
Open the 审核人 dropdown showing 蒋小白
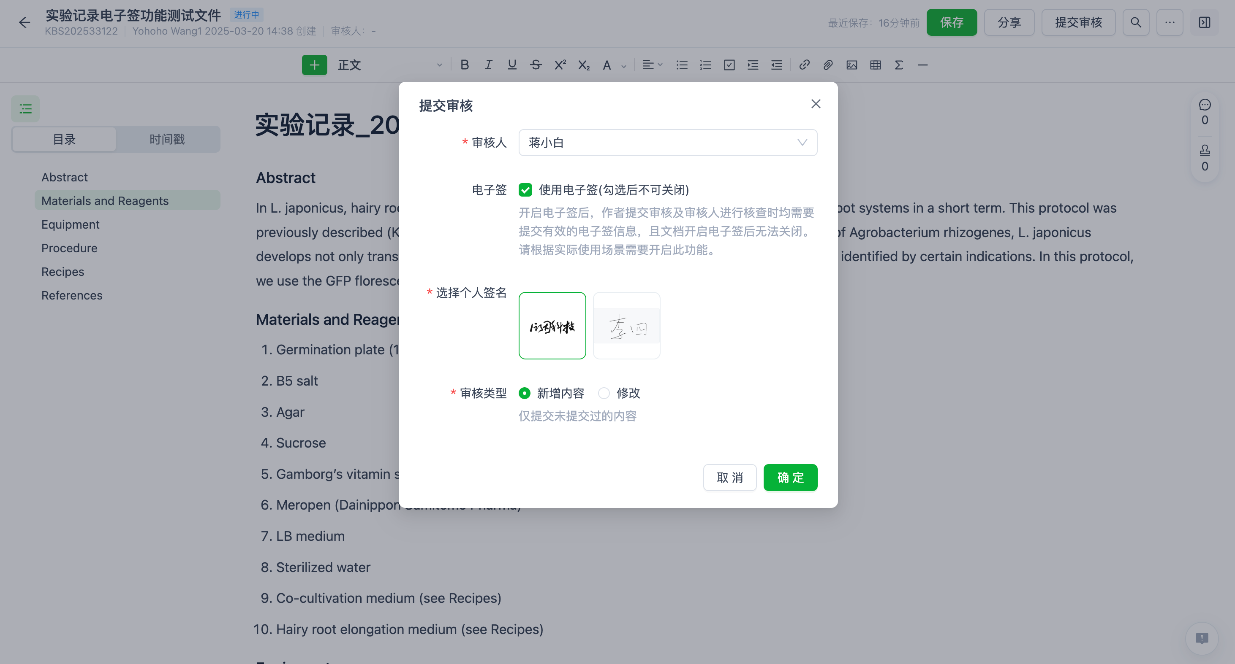[667, 143]
